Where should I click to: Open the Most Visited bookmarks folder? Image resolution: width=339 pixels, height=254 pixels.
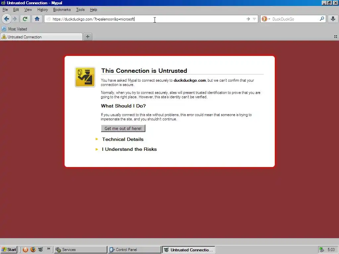(15, 29)
